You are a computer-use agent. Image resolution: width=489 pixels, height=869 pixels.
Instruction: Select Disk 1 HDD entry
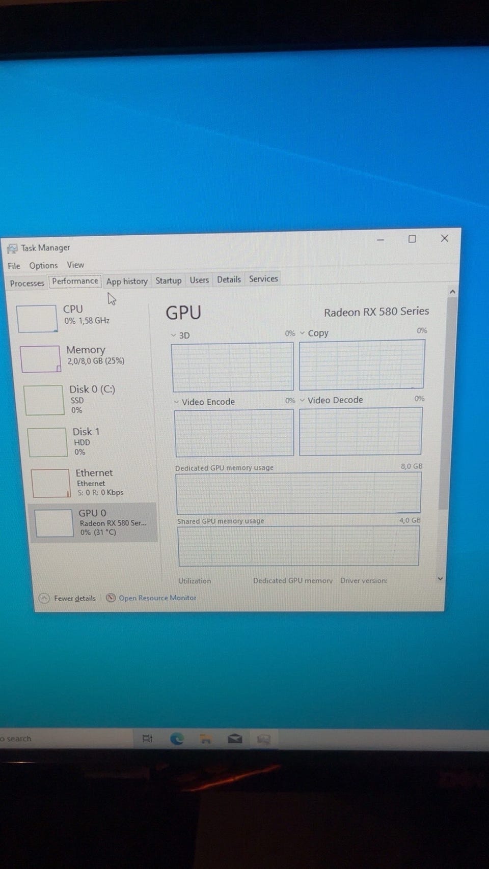pos(89,441)
